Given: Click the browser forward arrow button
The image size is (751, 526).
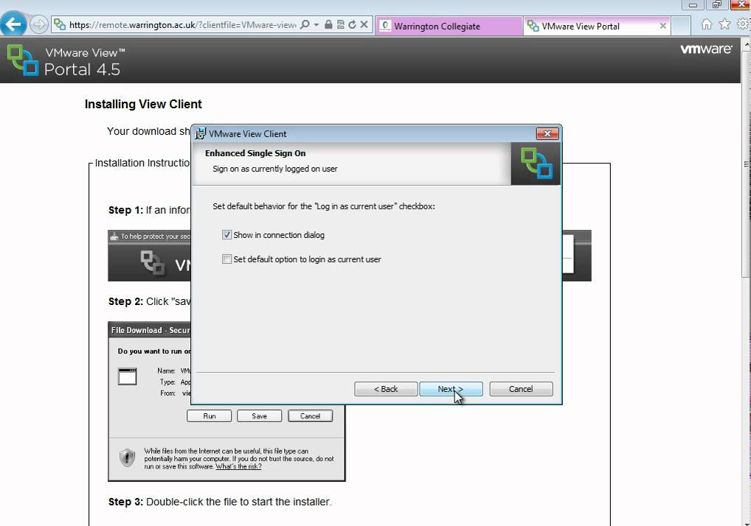Looking at the screenshot, I should click(x=39, y=24).
